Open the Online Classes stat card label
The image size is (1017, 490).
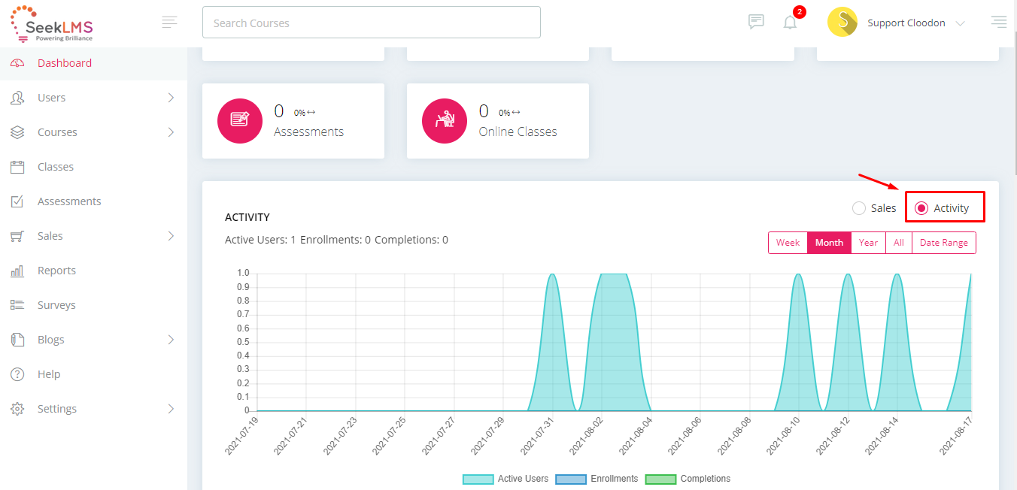tap(518, 132)
